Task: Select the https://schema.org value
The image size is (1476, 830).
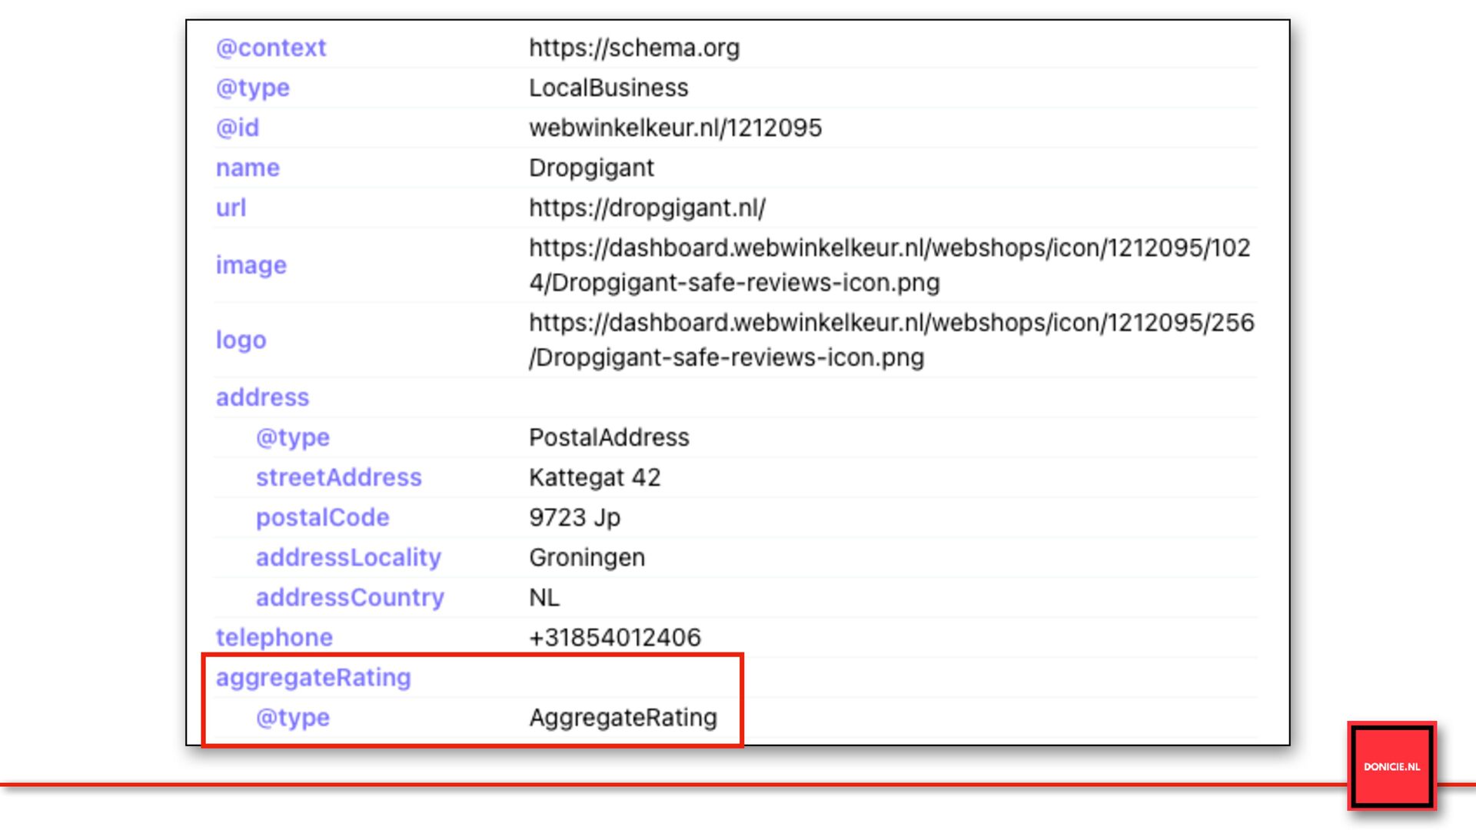Action: point(633,48)
